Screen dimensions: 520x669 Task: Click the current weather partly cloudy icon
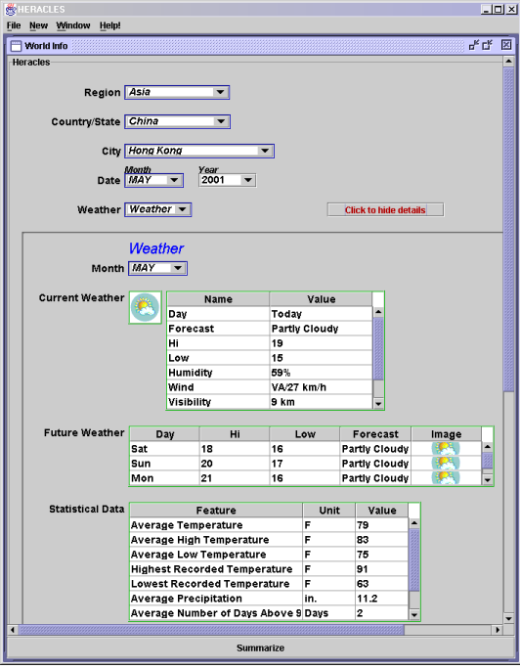click(x=146, y=308)
